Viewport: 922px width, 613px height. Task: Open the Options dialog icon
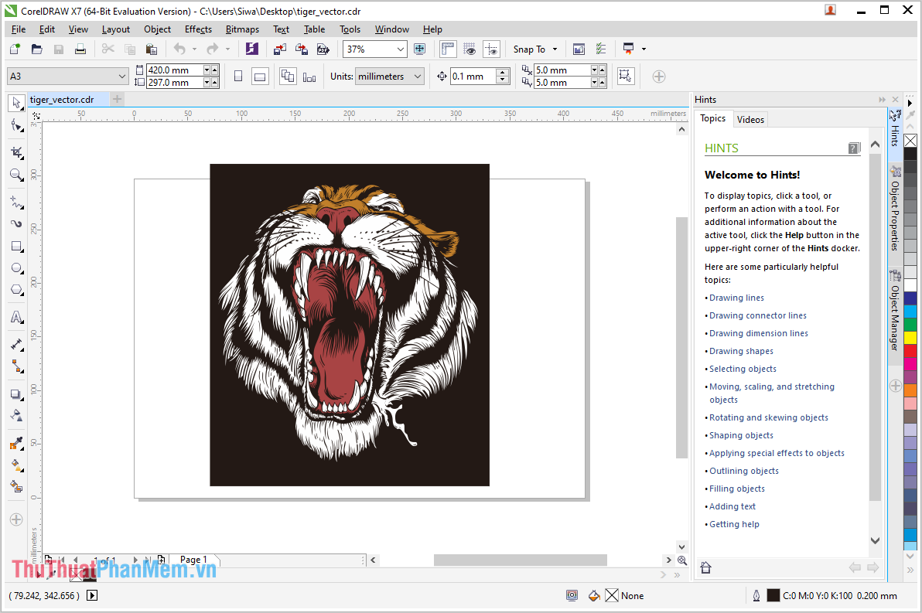click(x=600, y=49)
